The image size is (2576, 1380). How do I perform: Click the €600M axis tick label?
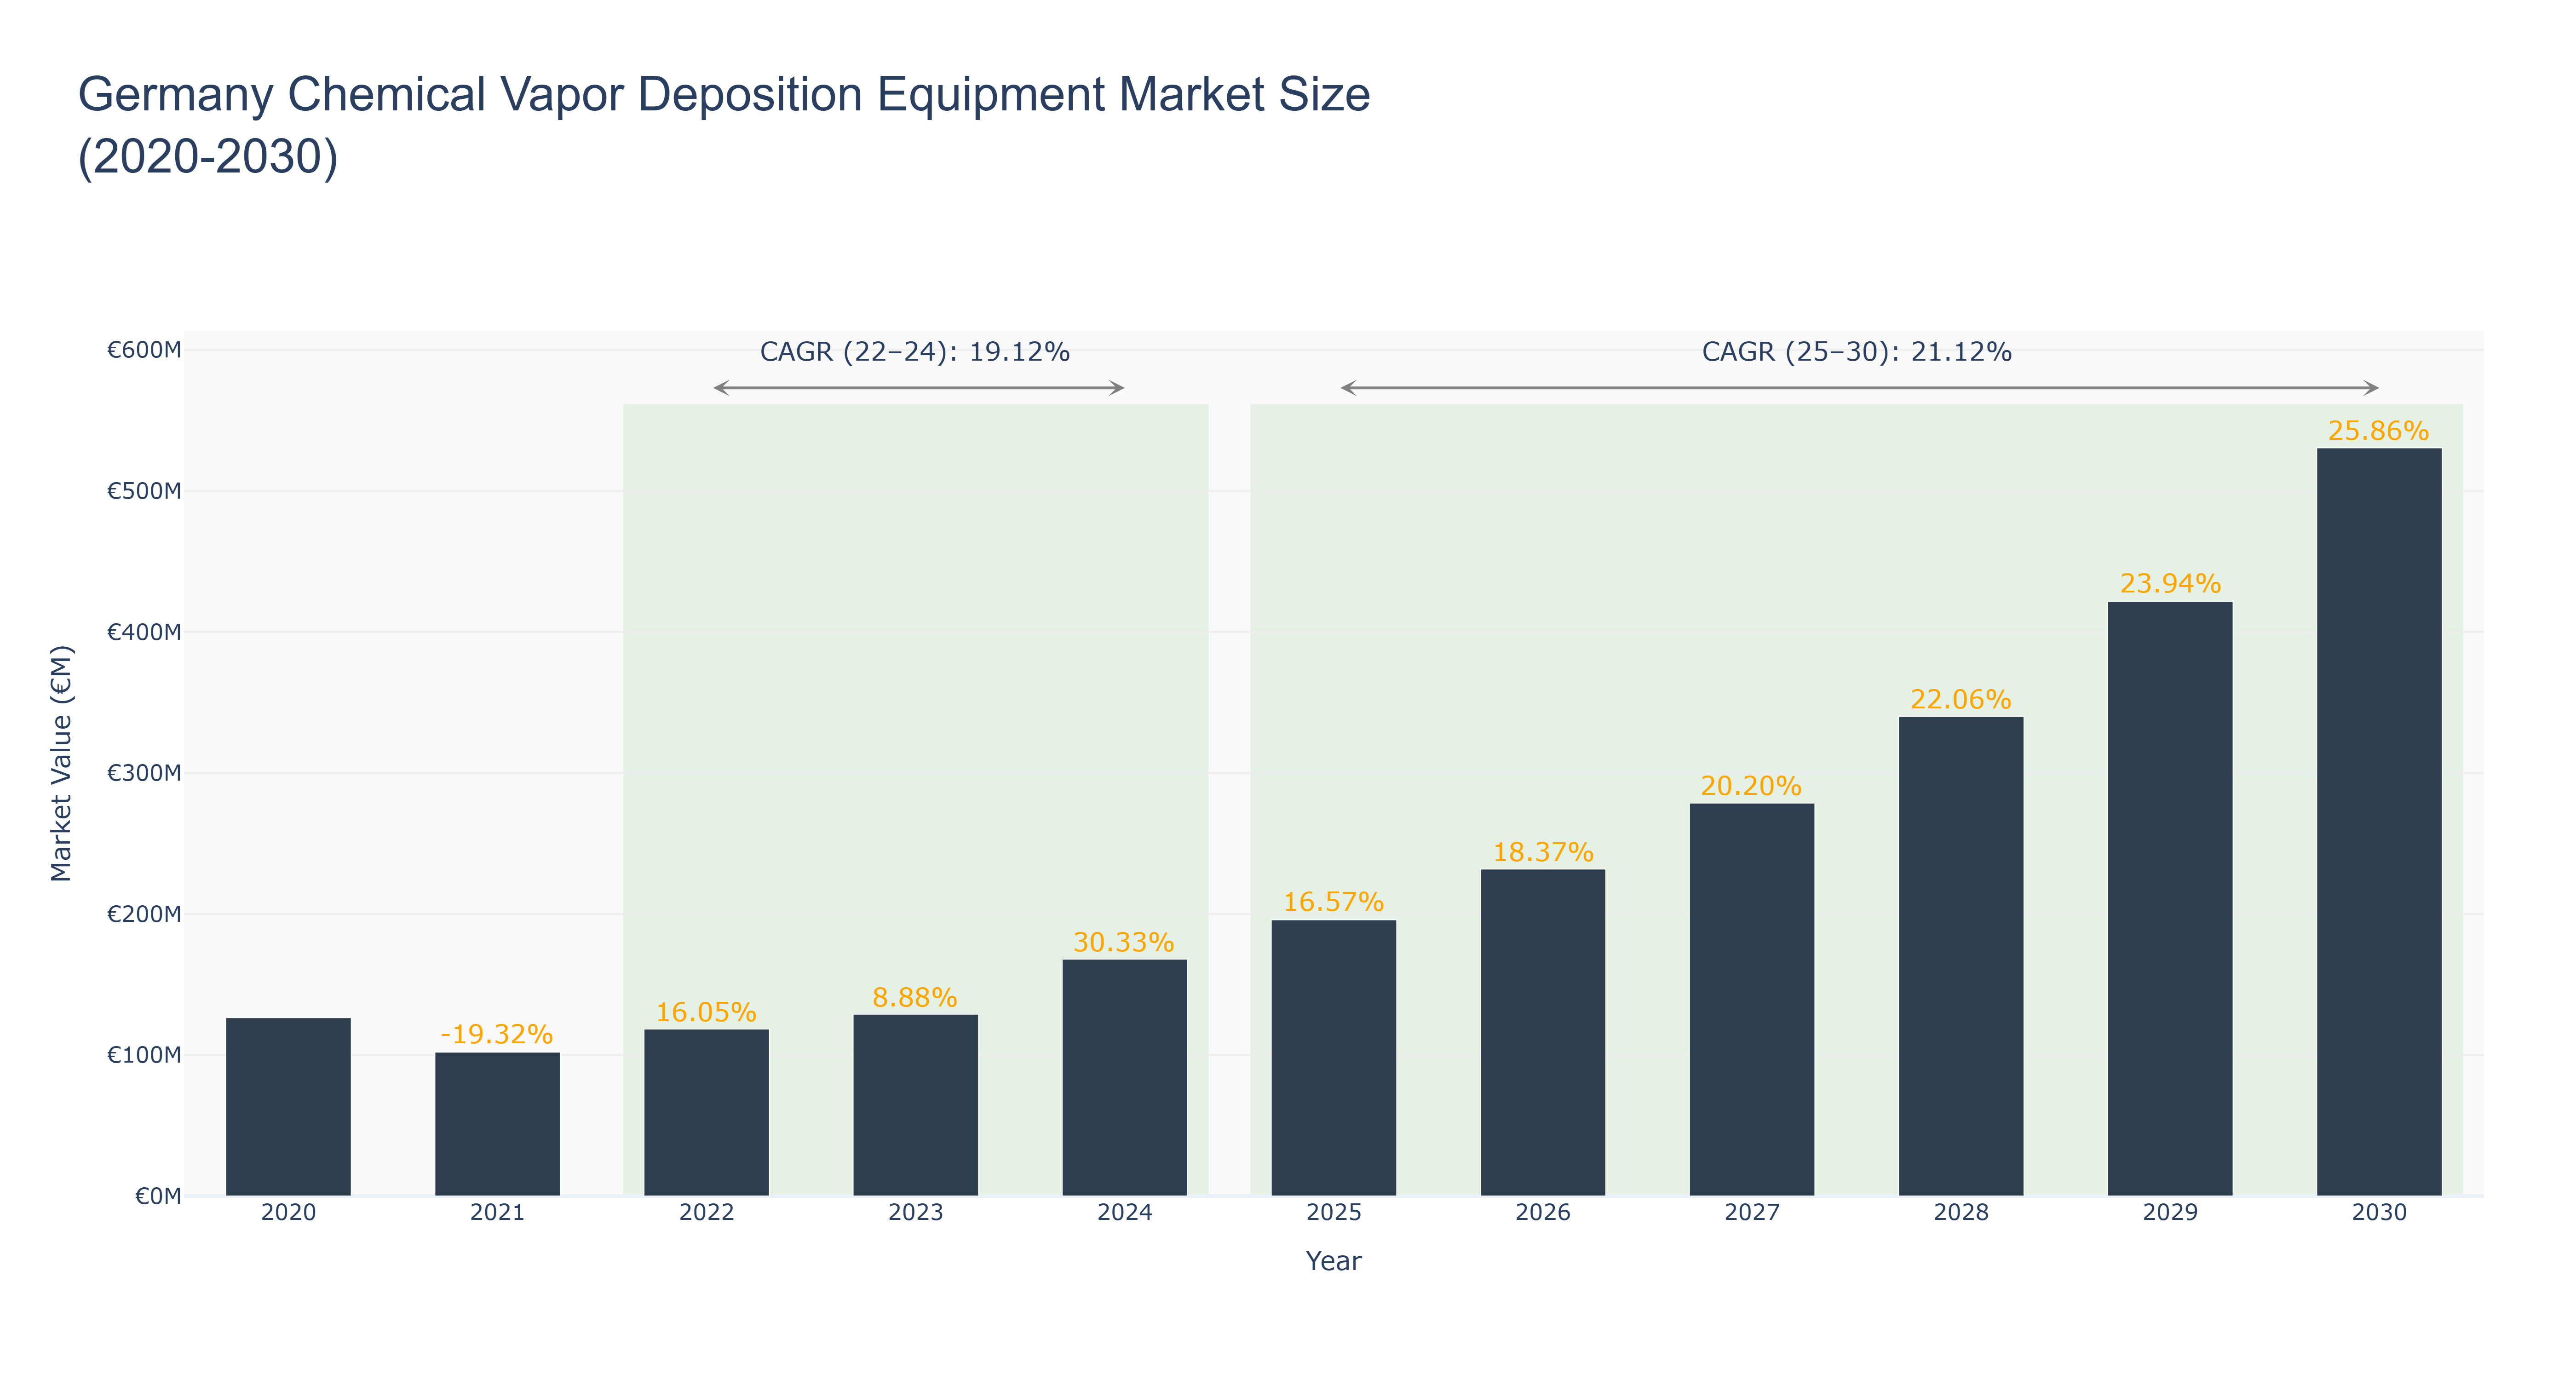144,350
